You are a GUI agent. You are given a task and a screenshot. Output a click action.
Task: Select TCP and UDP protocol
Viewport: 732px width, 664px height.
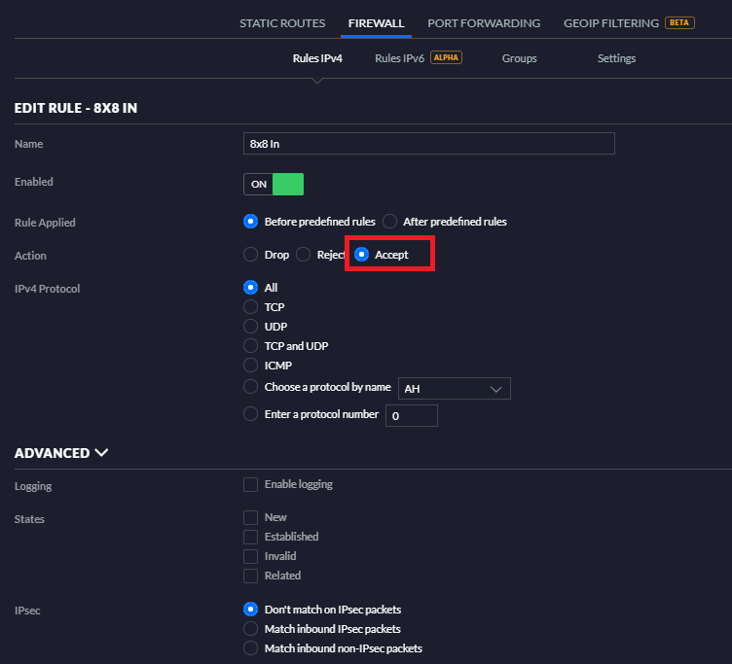coord(251,346)
